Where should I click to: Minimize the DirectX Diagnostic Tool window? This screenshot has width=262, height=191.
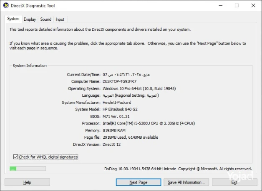[x=221, y=5]
